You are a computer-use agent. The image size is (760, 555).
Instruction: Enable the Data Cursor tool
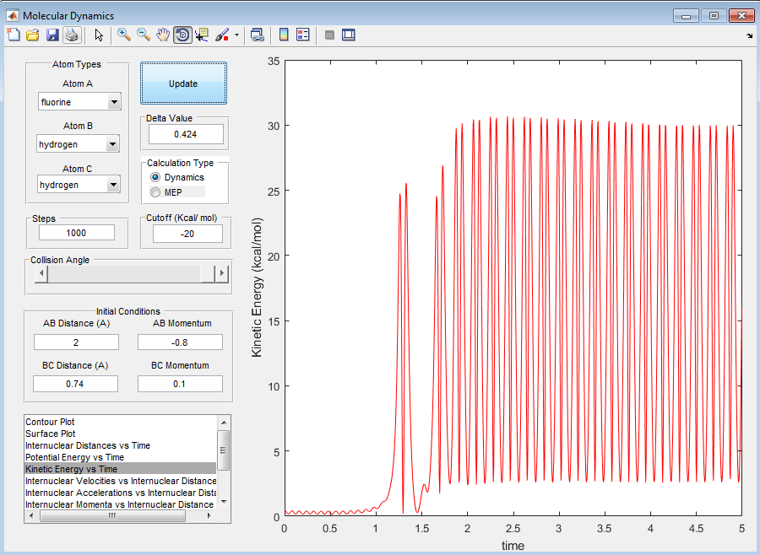[202, 35]
